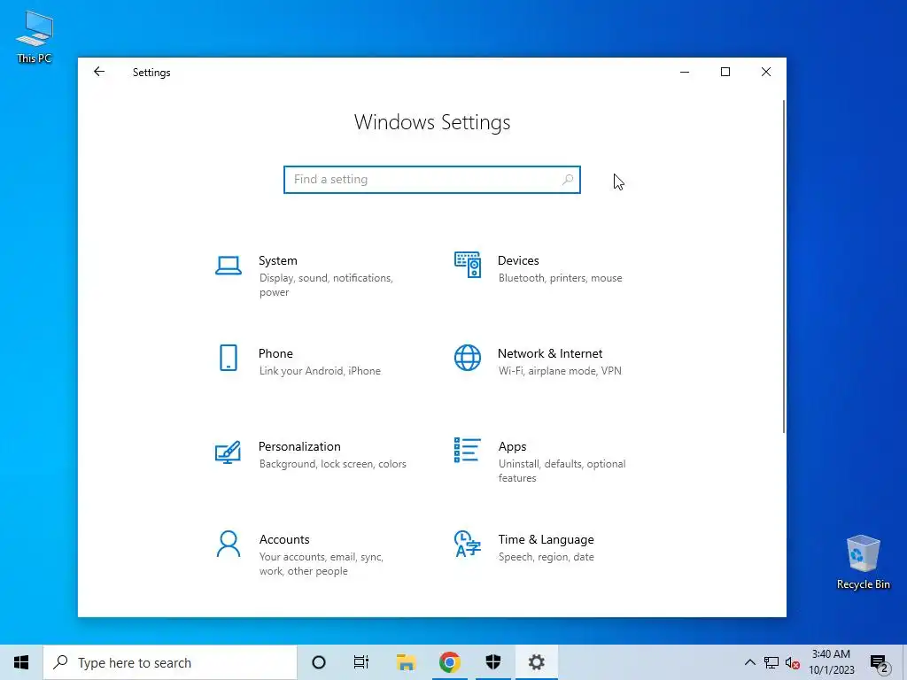This screenshot has height=680, width=907.
Task: Open the Personalization category title
Action: coord(299,446)
